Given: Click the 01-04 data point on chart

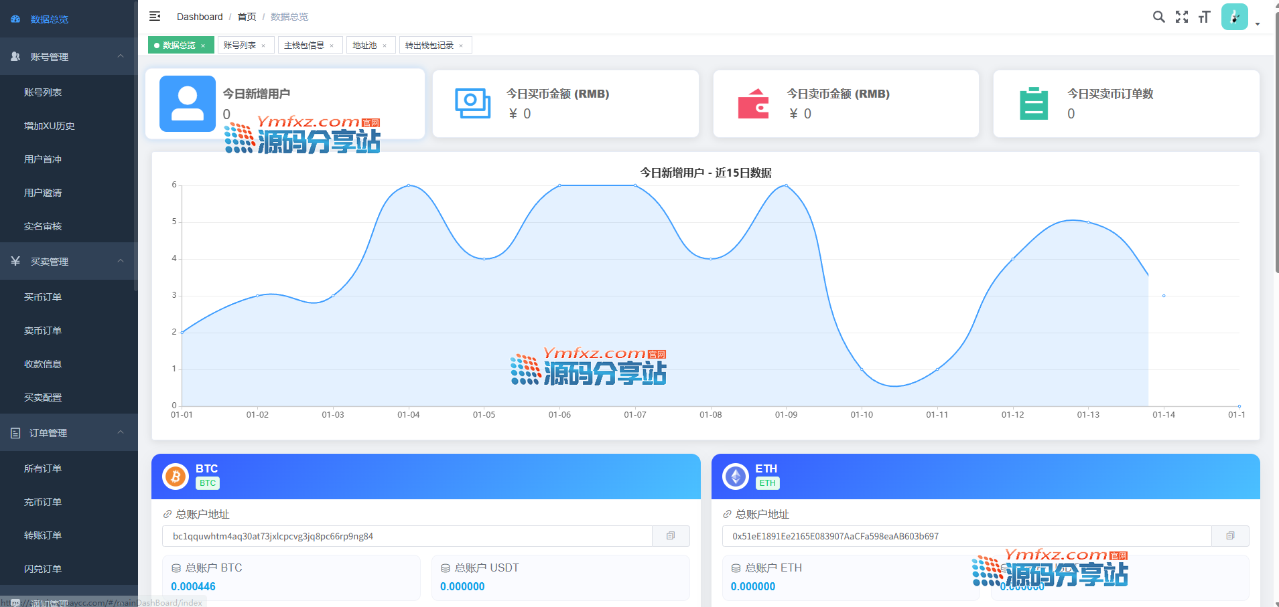Looking at the screenshot, I should (x=409, y=185).
